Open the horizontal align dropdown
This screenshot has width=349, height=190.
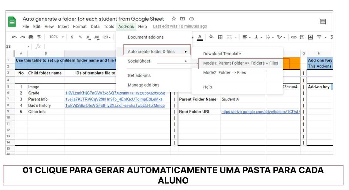tap(246, 37)
